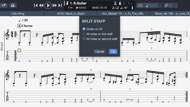The width and height of the screenshot is (190, 107).
Task: Open the 1. E.Guitar track selector
Action: [x=78, y=3]
